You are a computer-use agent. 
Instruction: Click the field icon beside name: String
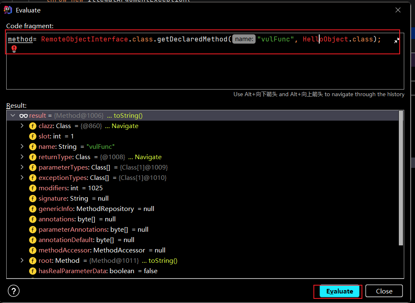[33, 147]
